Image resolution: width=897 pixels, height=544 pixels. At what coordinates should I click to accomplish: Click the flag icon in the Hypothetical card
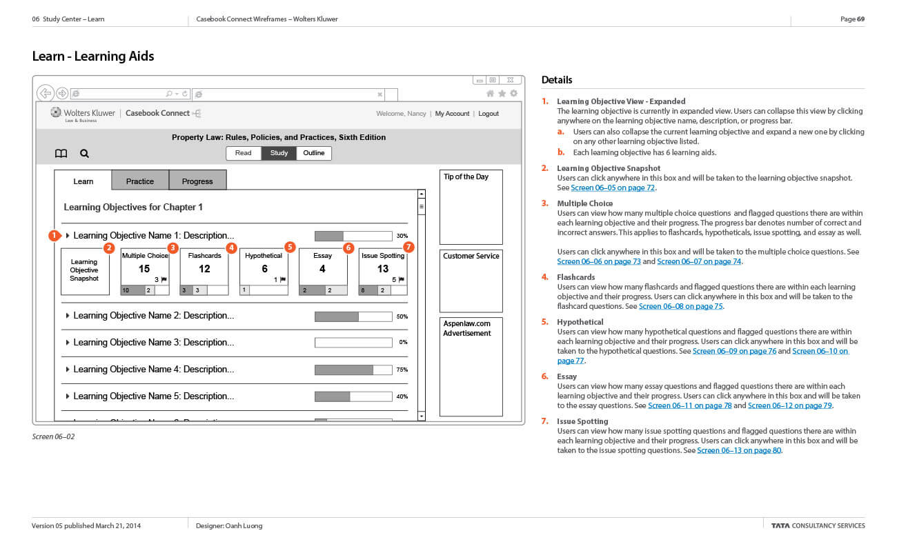[x=284, y=280]
